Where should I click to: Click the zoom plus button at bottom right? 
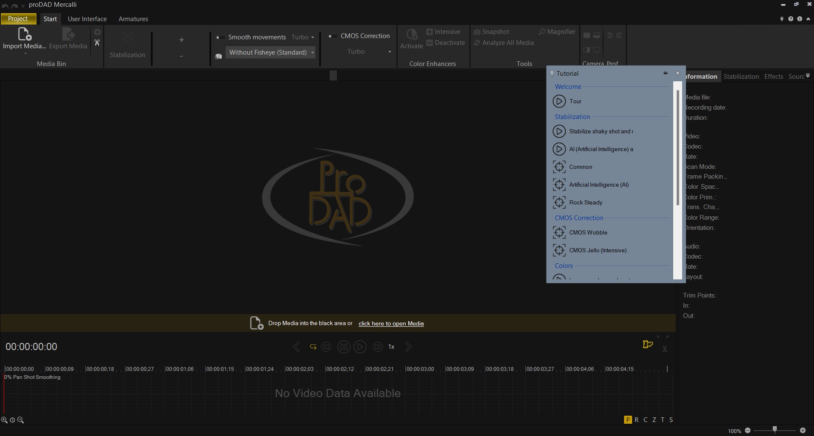pyautogui.click(x=803, y=430)
